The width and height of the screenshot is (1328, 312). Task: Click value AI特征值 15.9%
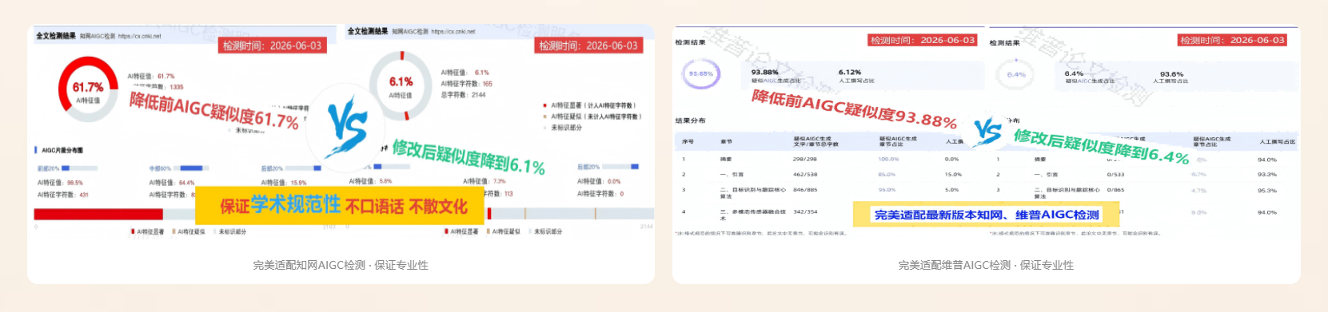point(284,183)
